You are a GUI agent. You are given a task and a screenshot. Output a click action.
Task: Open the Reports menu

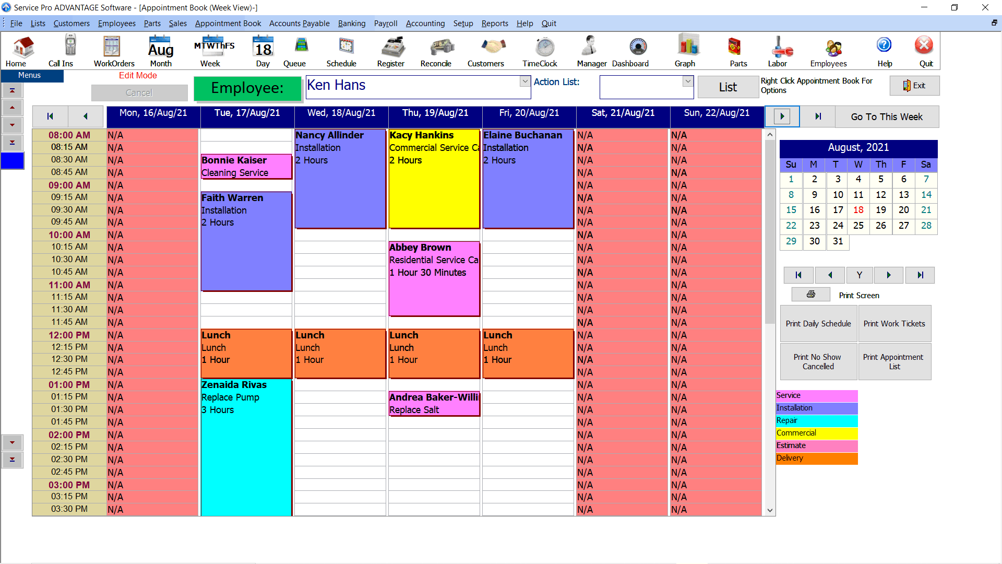click(495, 23)
